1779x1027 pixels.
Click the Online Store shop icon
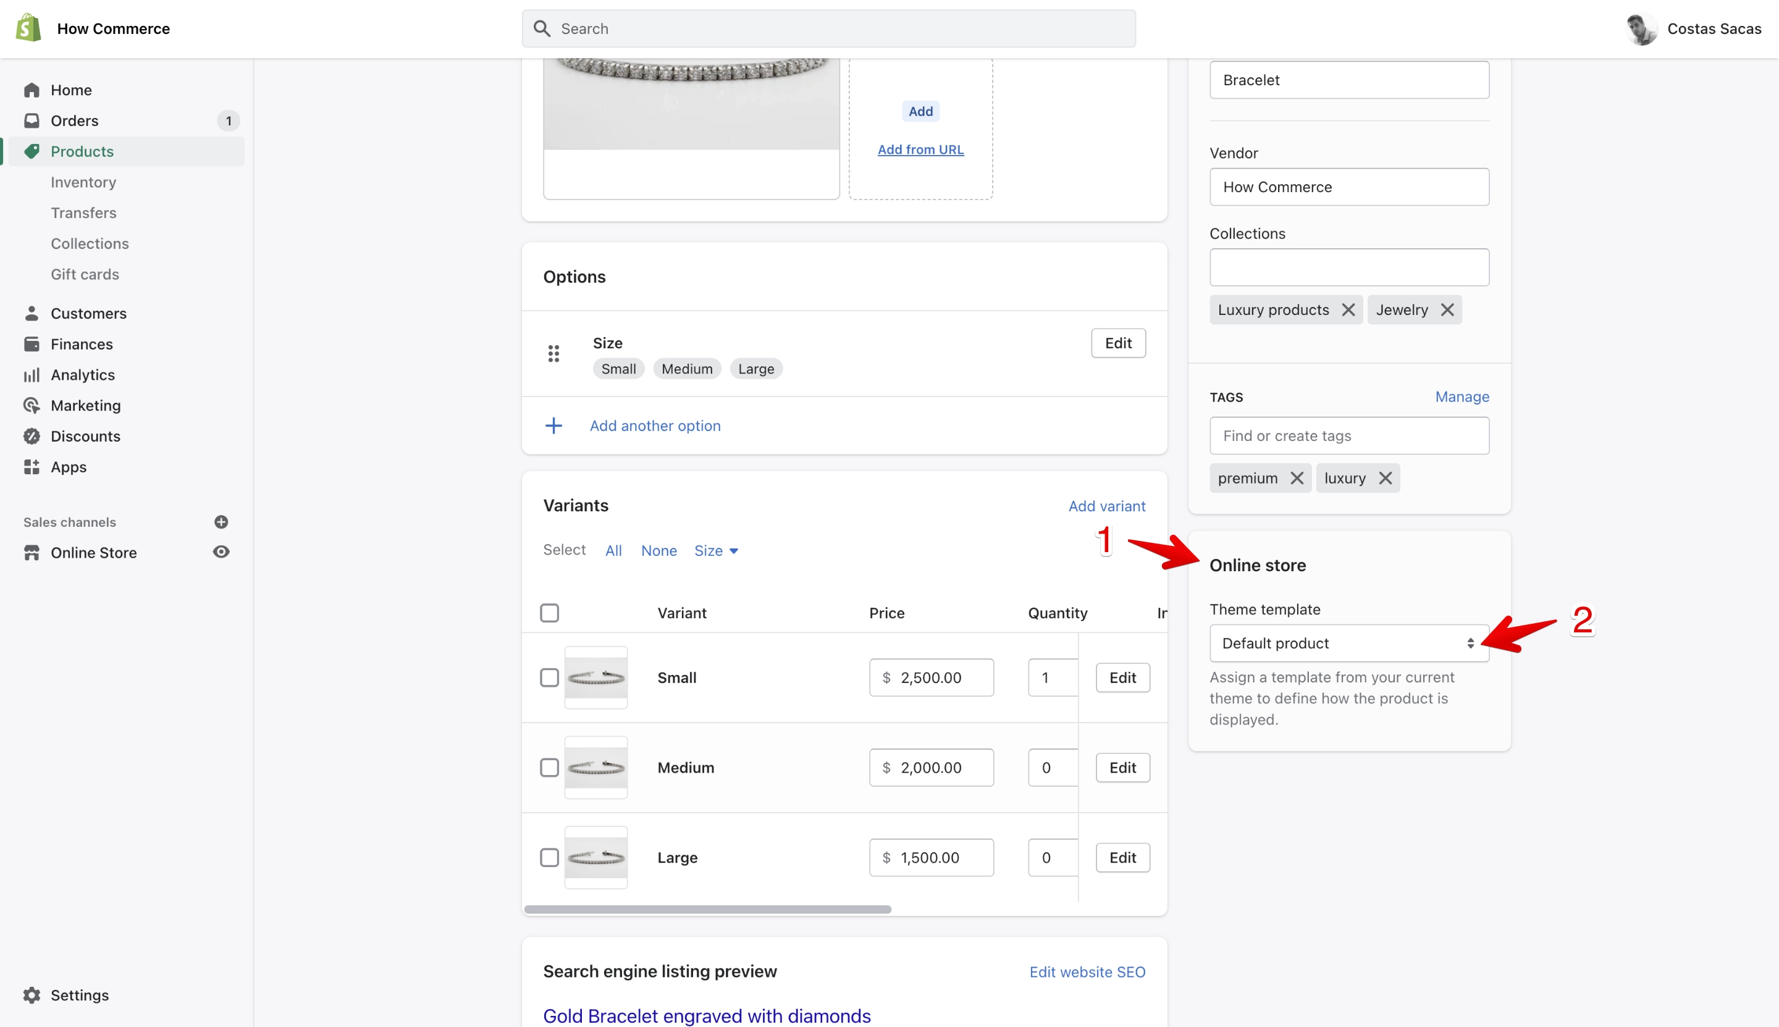pyautogui.click(x=32, y=553)
